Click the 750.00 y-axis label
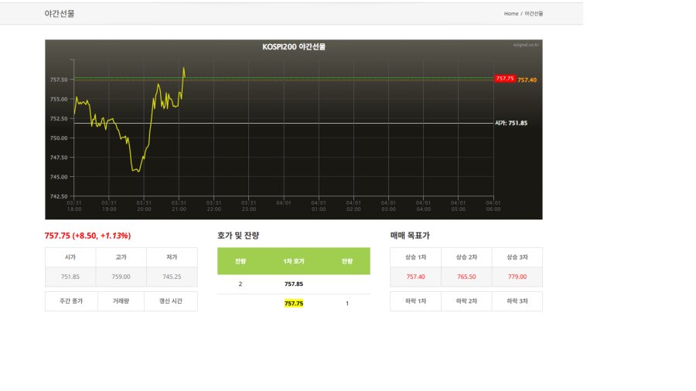 coord(59,138)
